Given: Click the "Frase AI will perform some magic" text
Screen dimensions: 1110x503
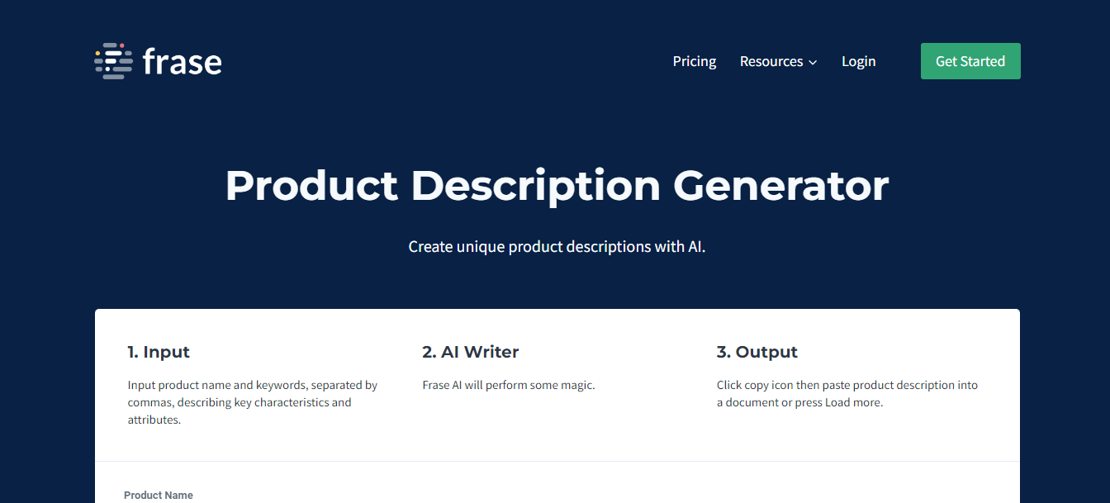Looking at the screenshot, I should (x=508, y=384).
